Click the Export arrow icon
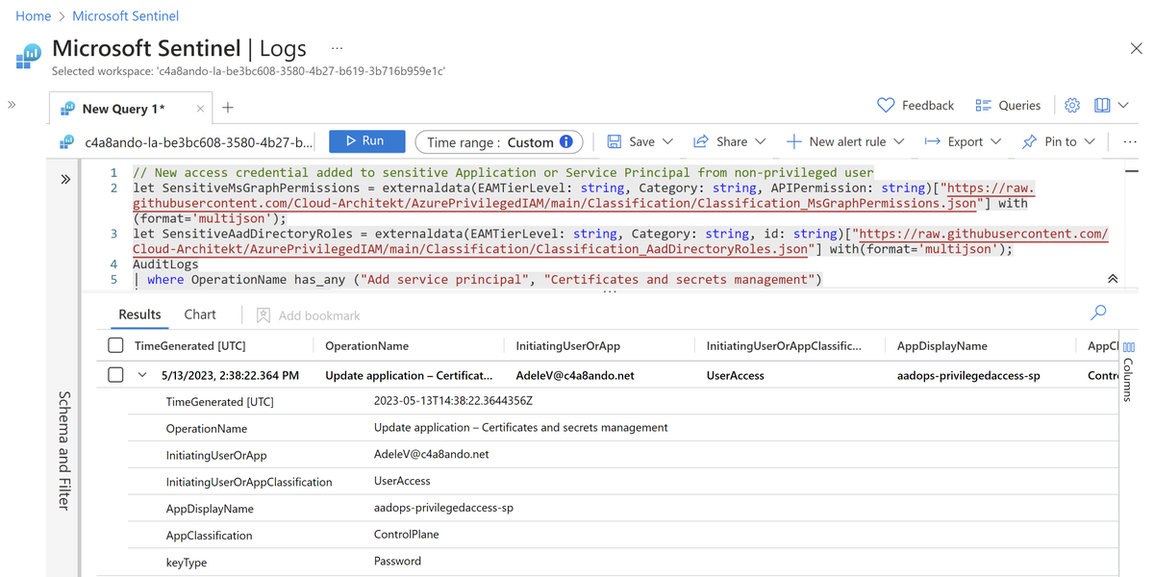Viewport: 1154px width, 577px height. 932,141
